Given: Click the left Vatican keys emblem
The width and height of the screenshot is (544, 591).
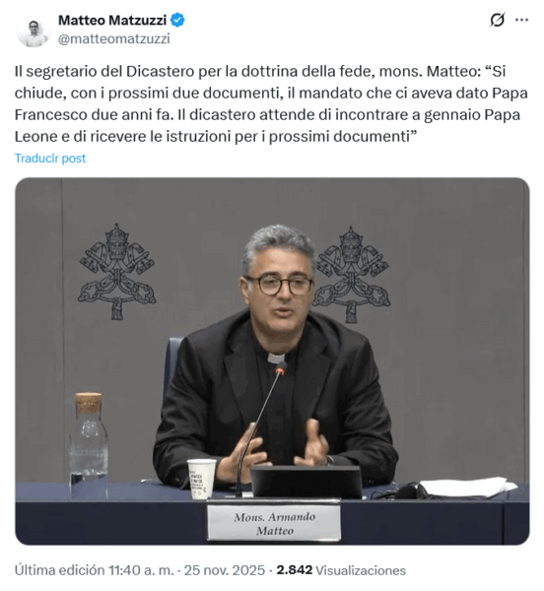Looking at the screenshot, I should pos(117,272).
